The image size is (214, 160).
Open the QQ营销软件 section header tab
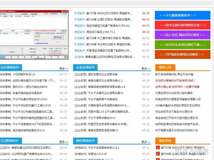[x=11, y=141]
